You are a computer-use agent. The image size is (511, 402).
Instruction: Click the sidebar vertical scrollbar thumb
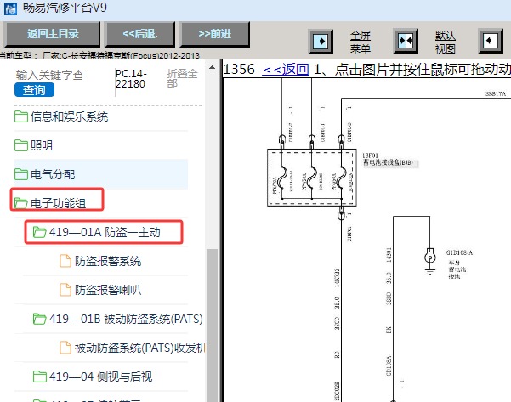tap(213, 326)
